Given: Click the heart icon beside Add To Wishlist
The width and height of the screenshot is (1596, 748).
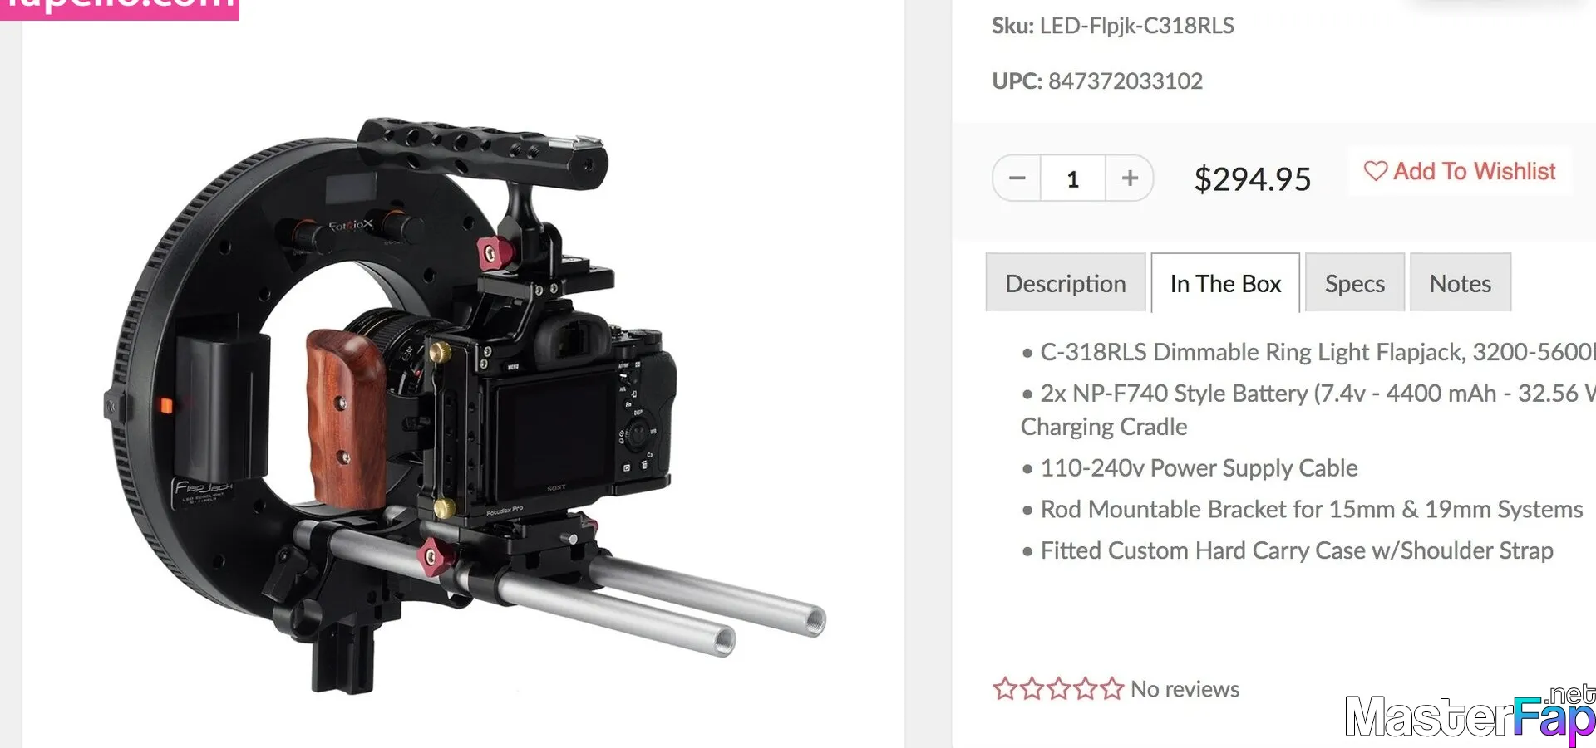Looking at the screenshot, I should tap(1376, 171).
